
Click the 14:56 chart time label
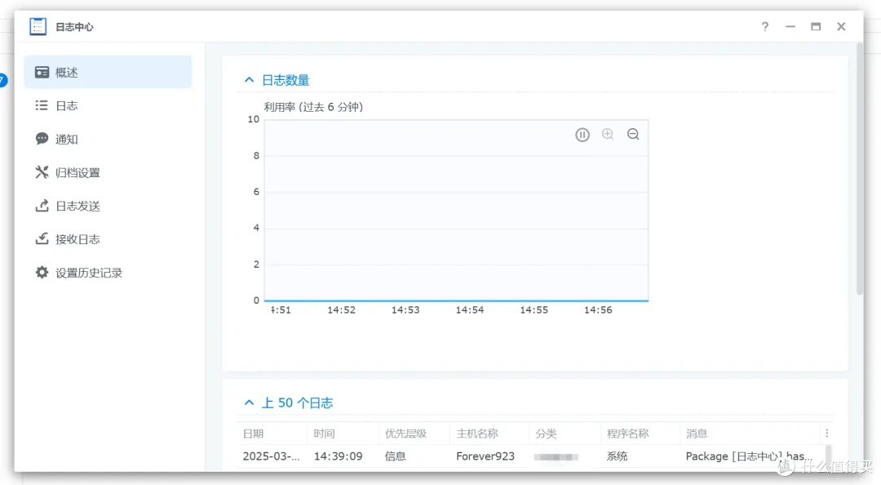coord(598,310)
